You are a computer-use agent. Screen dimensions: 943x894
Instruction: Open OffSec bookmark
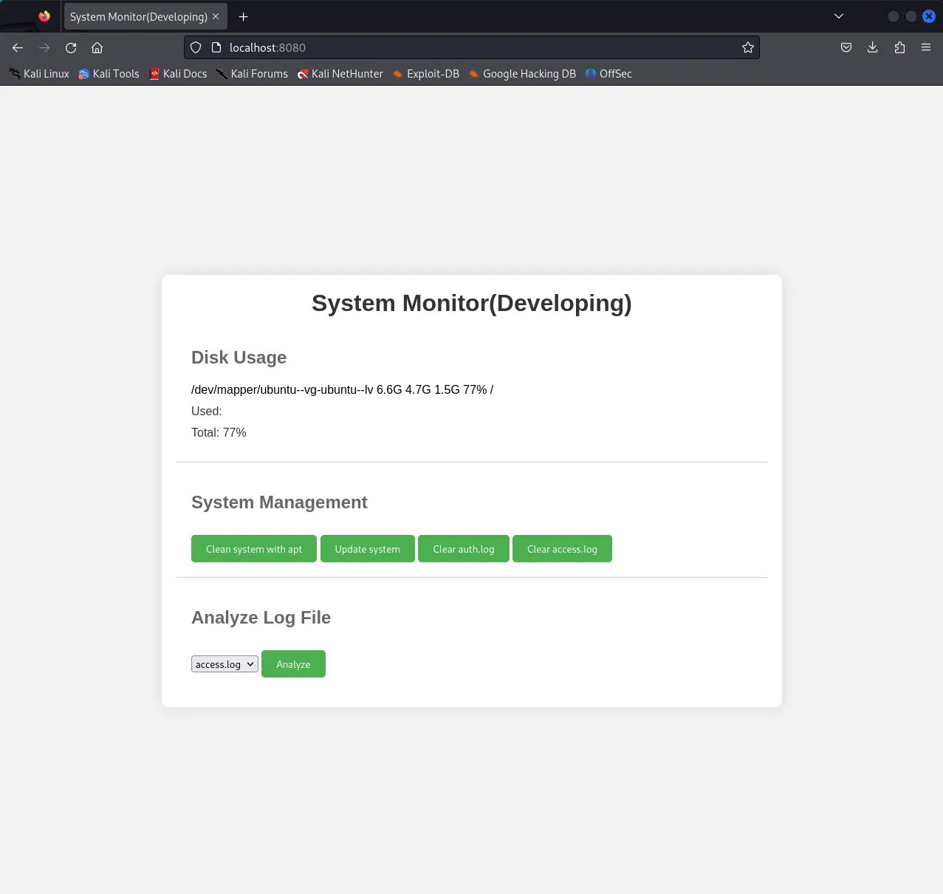[608, 74]
